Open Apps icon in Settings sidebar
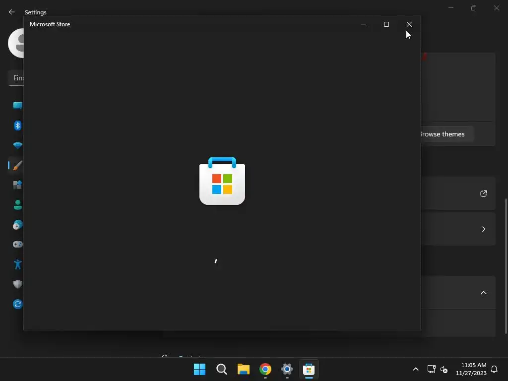508x381 pixels. [x=18, y=185]
